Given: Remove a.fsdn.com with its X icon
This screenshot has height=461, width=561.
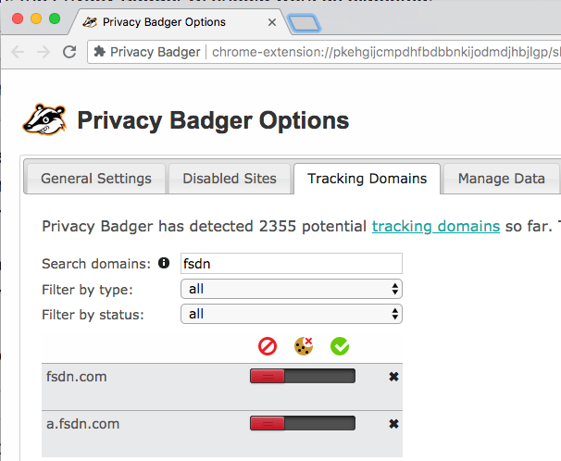Looking at the screenshot, I should (393, 424).
